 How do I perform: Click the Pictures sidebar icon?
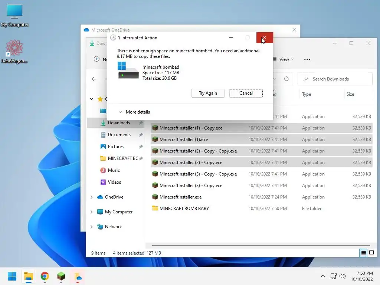103,147
